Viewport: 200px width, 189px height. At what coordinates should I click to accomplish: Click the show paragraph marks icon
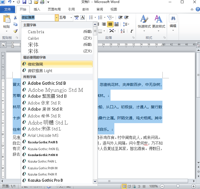[x=132, y=31]
